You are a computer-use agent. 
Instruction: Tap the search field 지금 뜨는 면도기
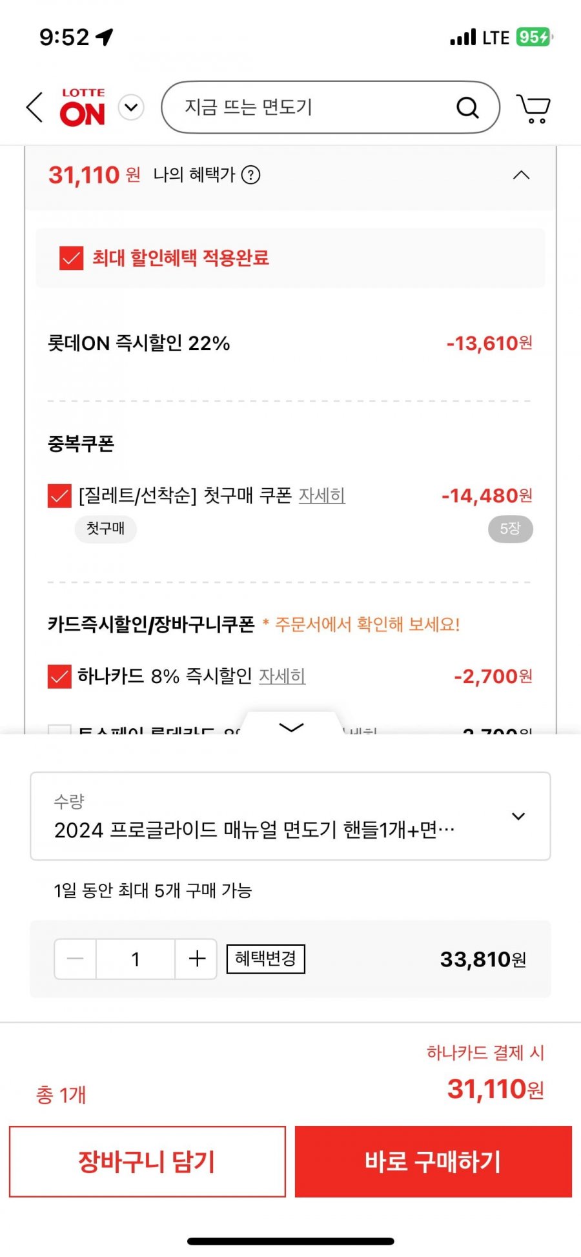[310, 107]
